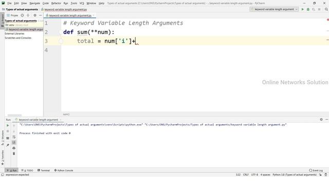Print the Run console output
Viewport: 329px width, 185px height.
pyautogui.click(x=14, y=148)
